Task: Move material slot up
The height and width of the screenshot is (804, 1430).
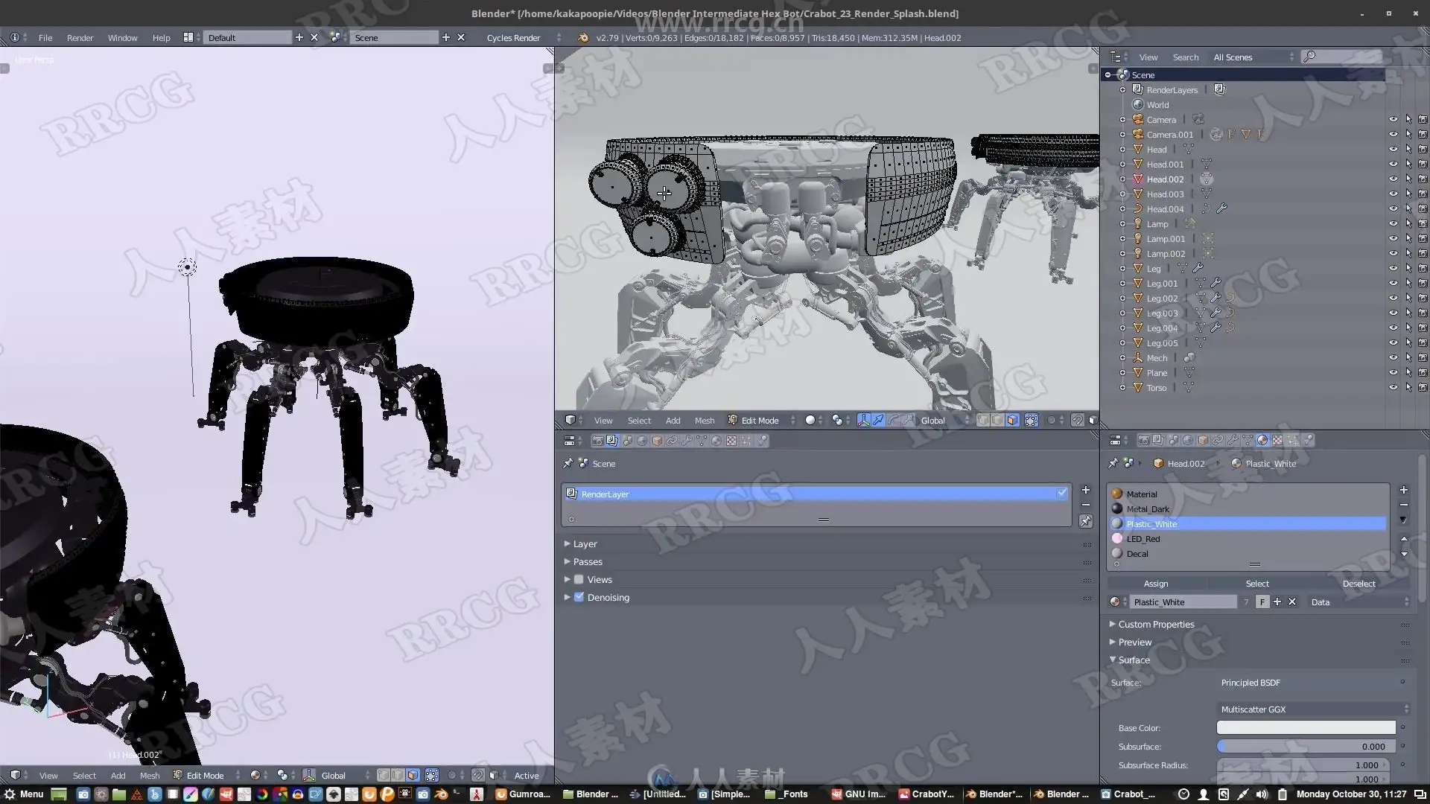Action: pos(1404,539)
